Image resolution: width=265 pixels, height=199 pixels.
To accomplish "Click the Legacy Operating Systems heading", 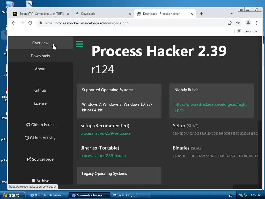I will 105,174.
